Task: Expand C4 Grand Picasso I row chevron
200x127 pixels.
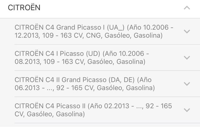Action: [x=187, y=32]
